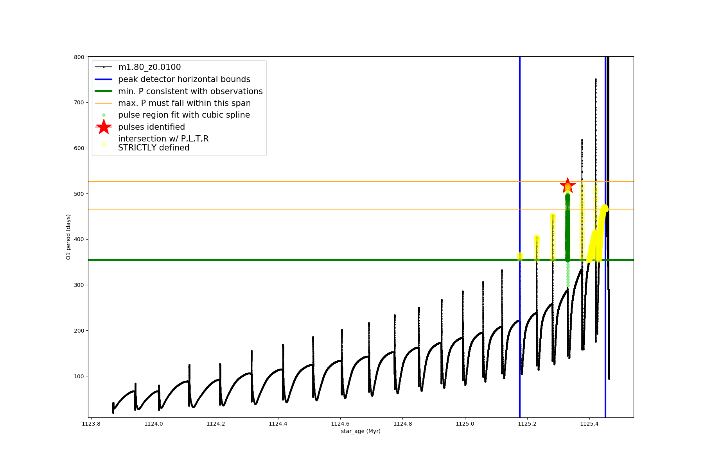Click the 'star_age (Myr)' x-axis label
704x469 pixels.
361,431
